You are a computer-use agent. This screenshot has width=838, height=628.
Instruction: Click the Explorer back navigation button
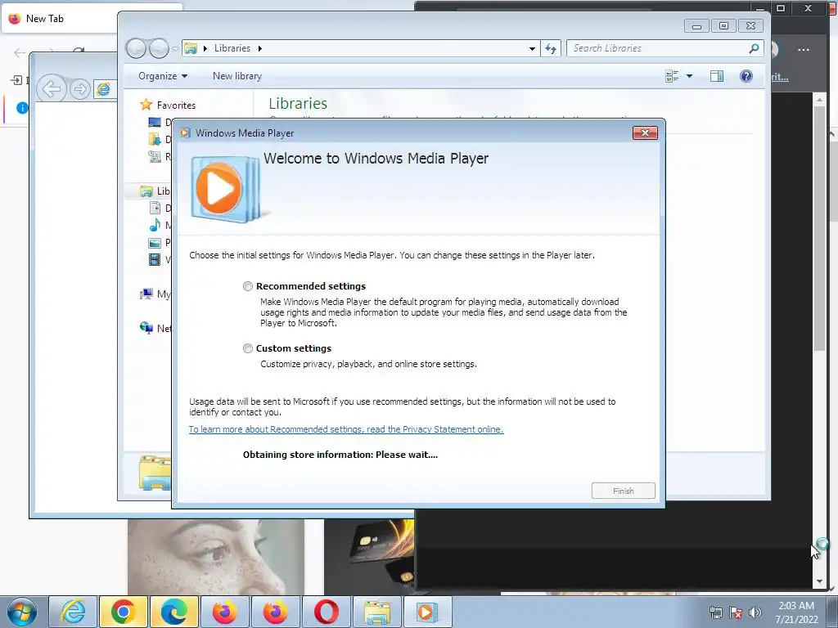point(137,48)
